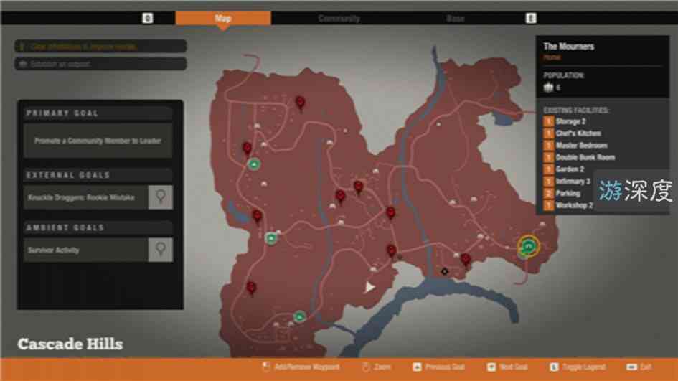Select the northernmost red plague heart pin
Viewport: 678px width, 381px height.
[300, 103]
